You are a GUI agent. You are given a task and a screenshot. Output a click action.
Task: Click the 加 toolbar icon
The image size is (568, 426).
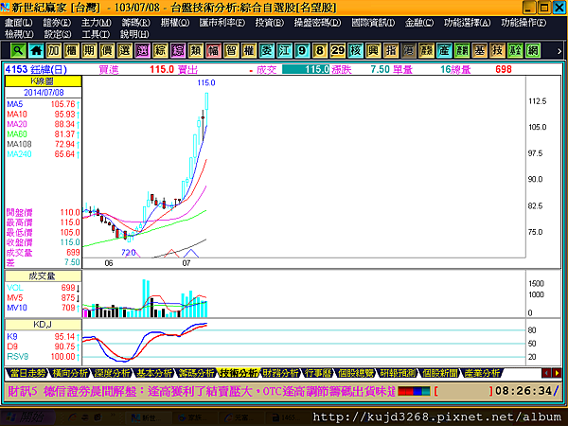(x=54, y=50)
